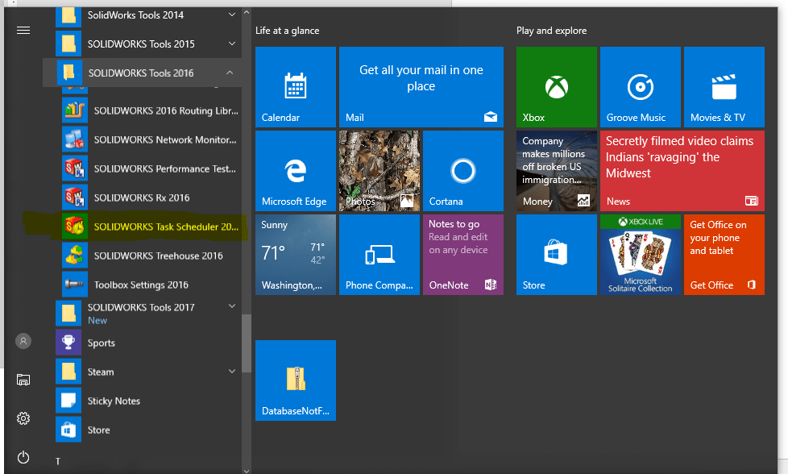This screenshot has width=788, height=474.
Task: Expand the SOLIDWORKS Tools 2015 folder chevron
Action: click(232, 44)
